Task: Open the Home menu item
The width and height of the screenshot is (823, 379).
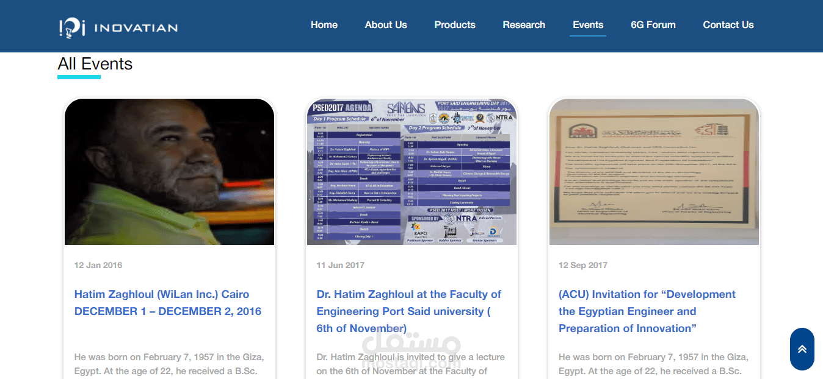Action: 324,25
